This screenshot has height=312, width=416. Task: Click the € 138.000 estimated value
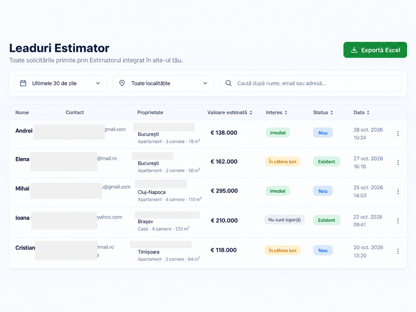click(224, 133)
